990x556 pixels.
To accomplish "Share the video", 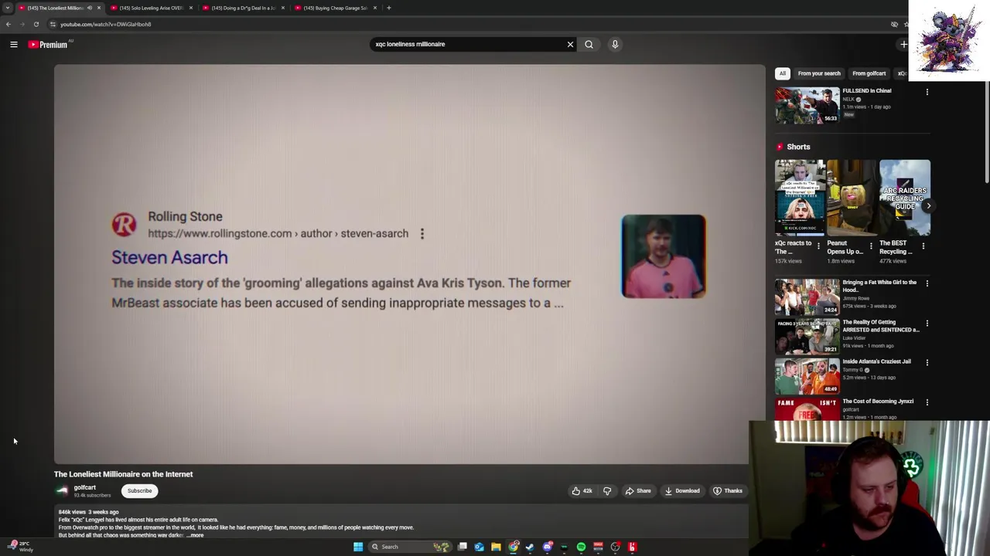I will tap(638, 491).
